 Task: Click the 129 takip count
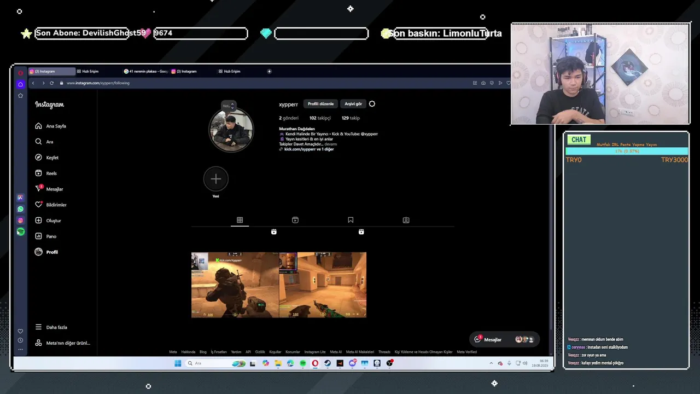pyautogui.click(x=351, y=118)
